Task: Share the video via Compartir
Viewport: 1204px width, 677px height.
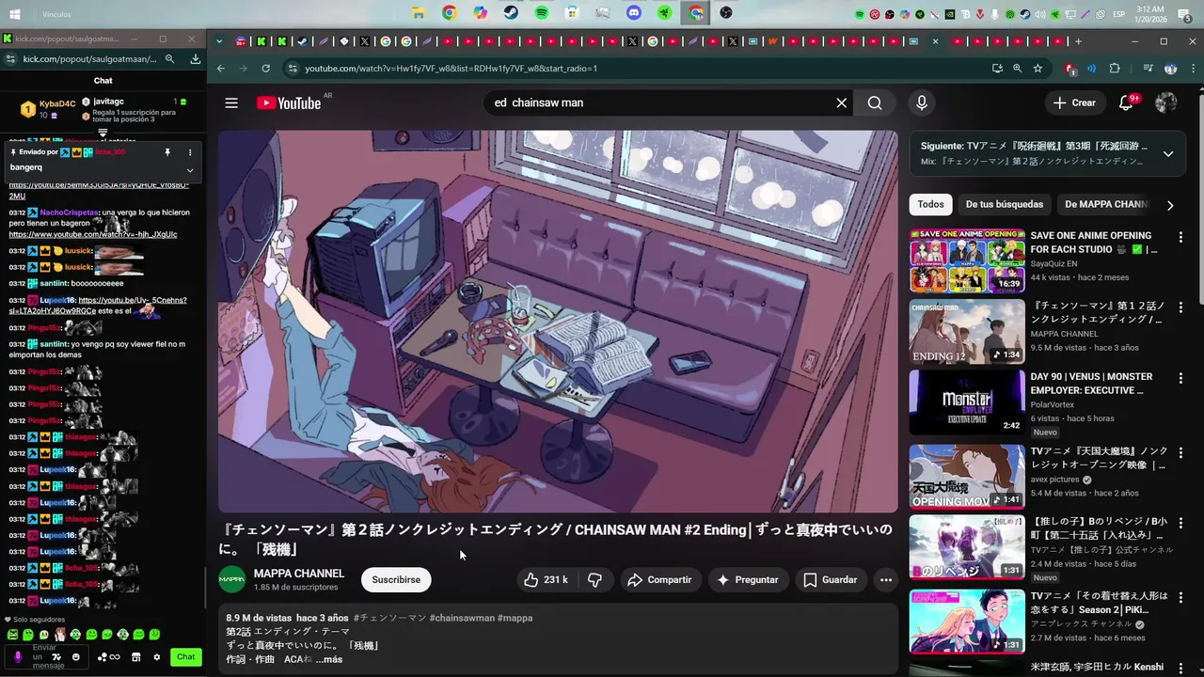Action: [x=659, y=580]
